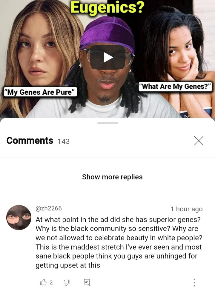Open the @zh2266 channel username link
Viewport: 215px width, 300px height.
[x=49, y=208]
